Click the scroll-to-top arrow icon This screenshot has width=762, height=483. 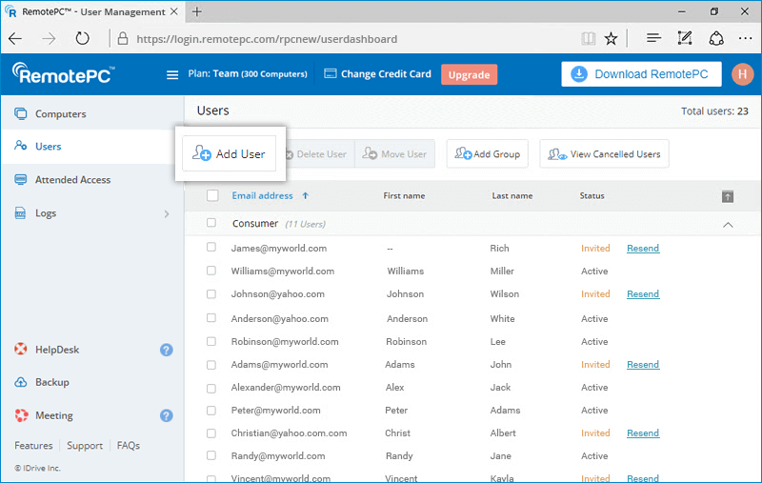pyautogui.click(x=728, y=197)
